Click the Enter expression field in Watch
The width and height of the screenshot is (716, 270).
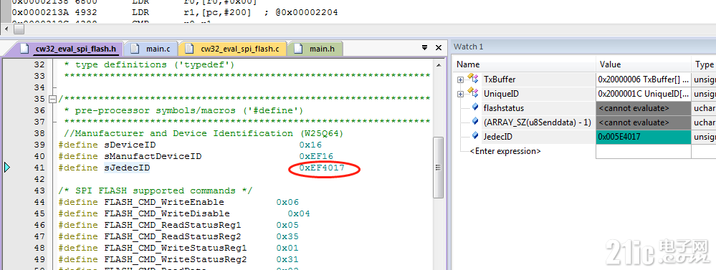click(x=505, y=151)
